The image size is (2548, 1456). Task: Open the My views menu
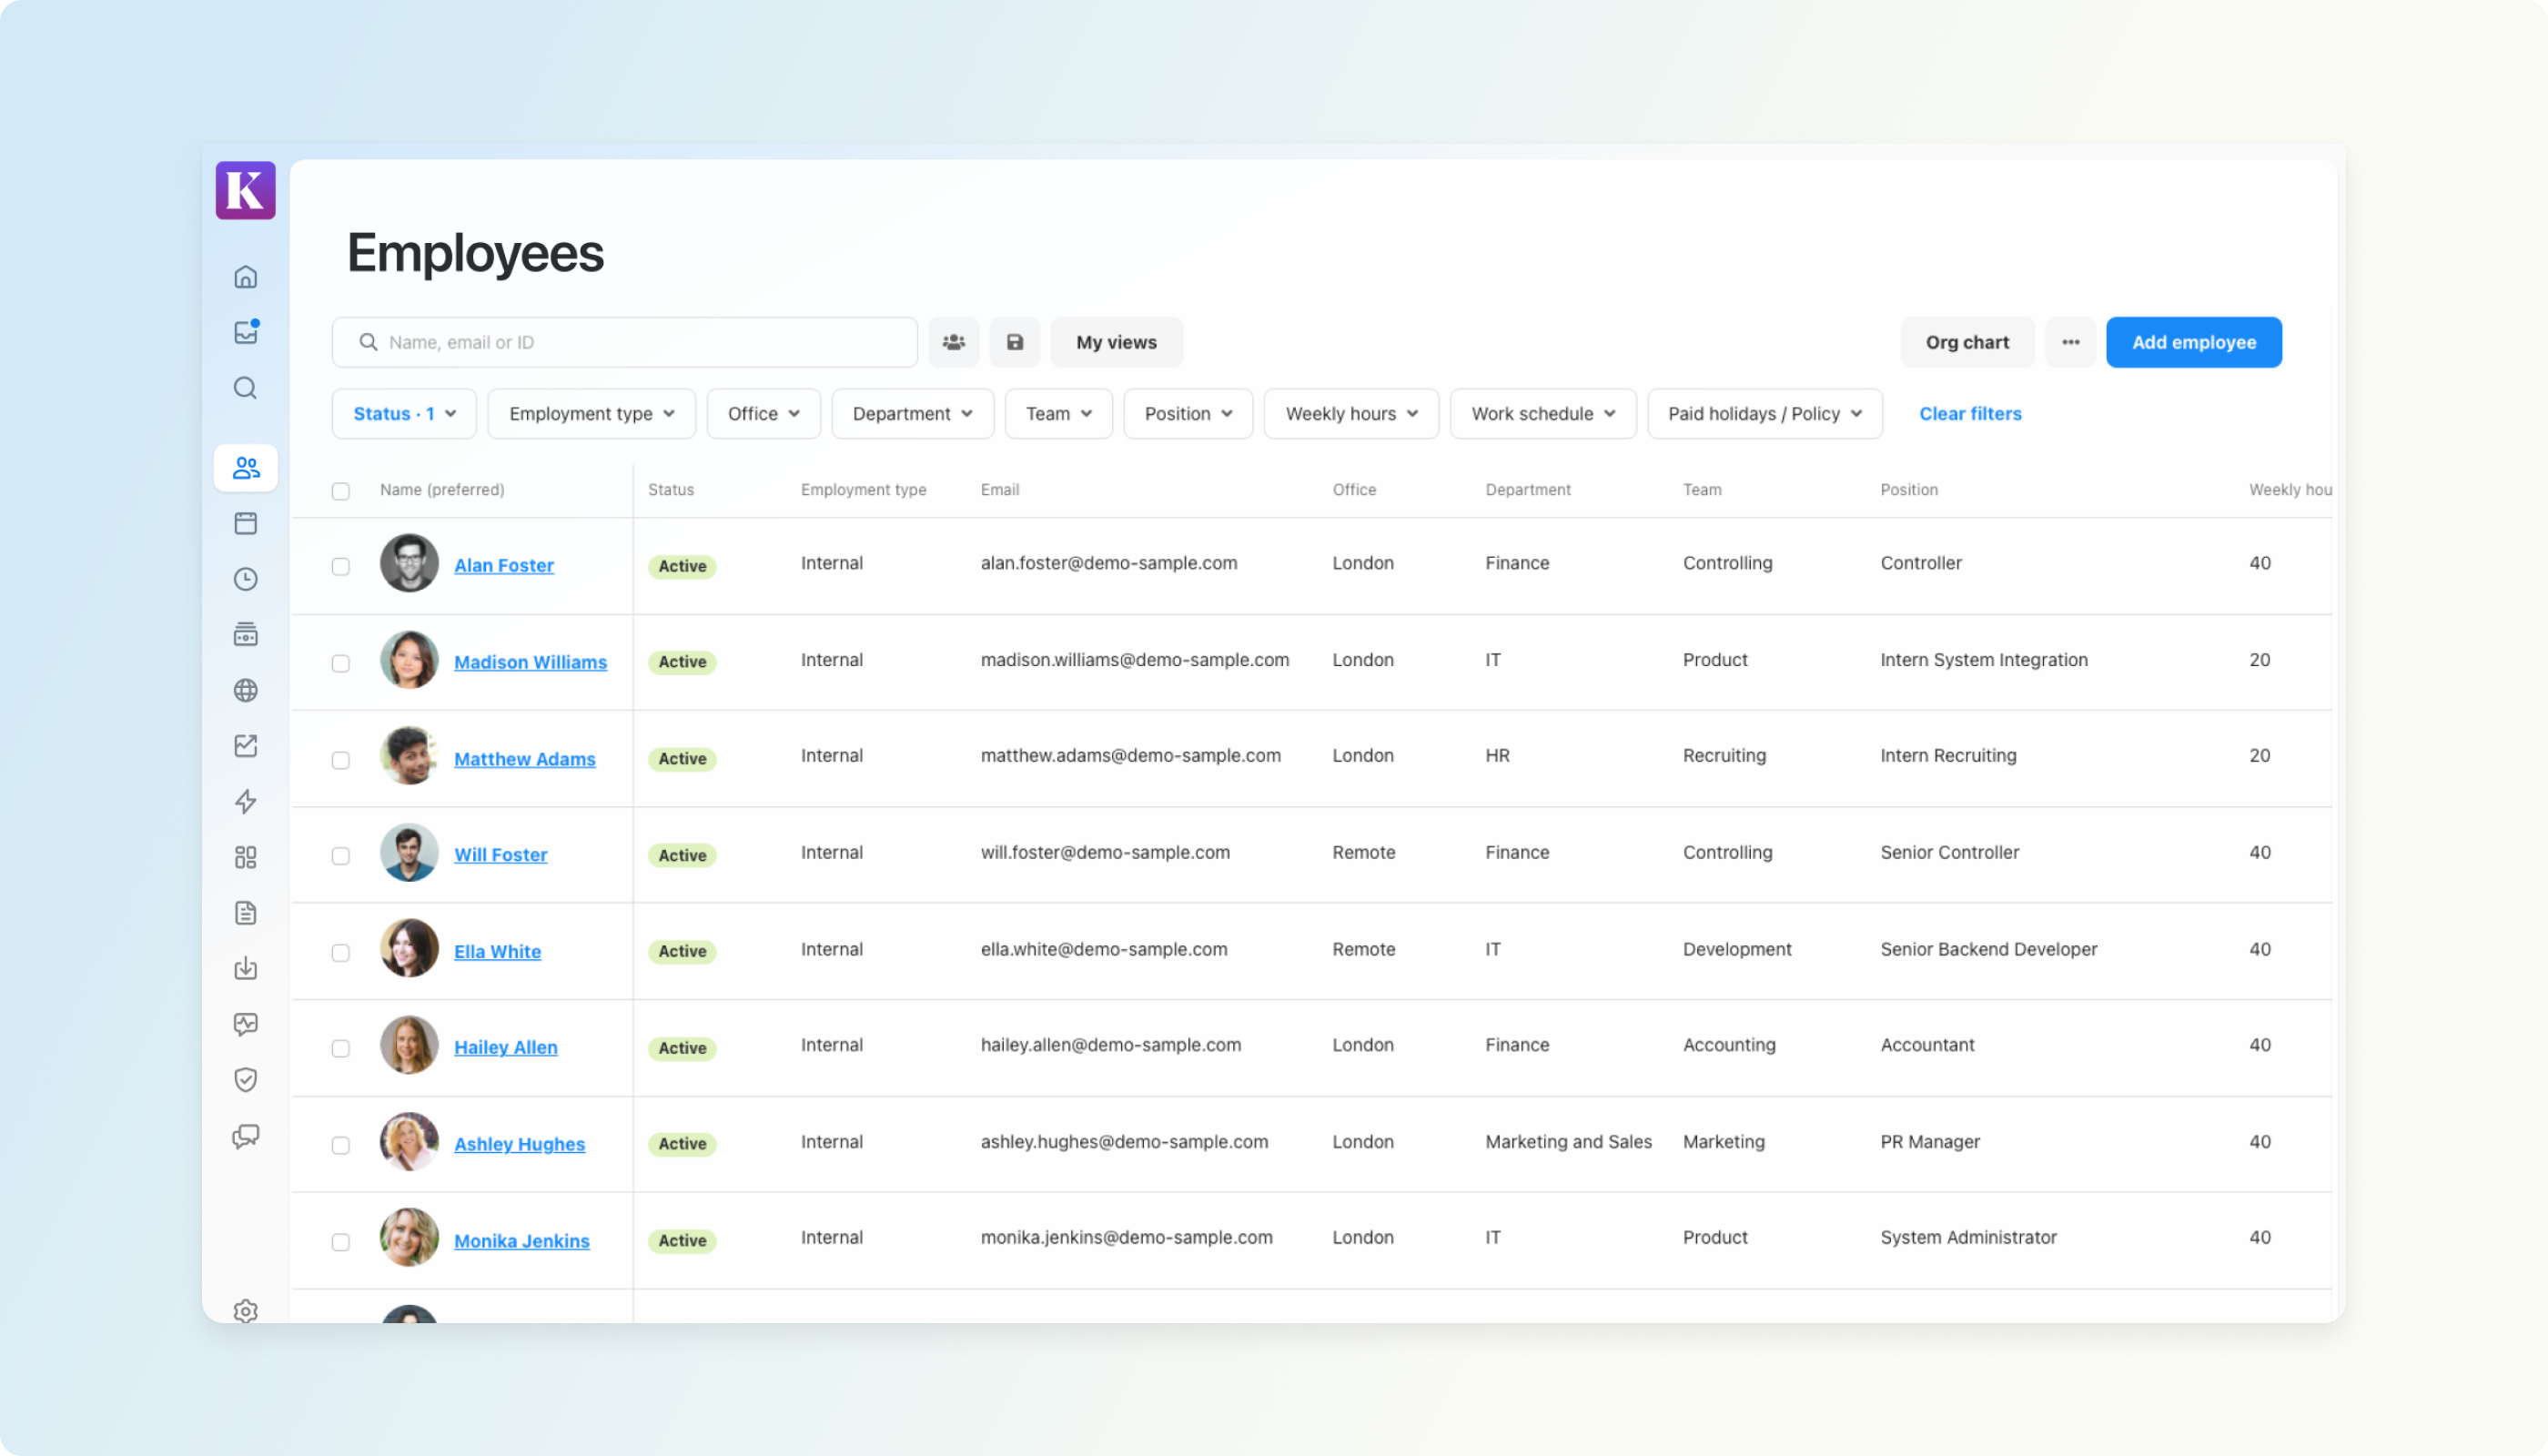1116,342
